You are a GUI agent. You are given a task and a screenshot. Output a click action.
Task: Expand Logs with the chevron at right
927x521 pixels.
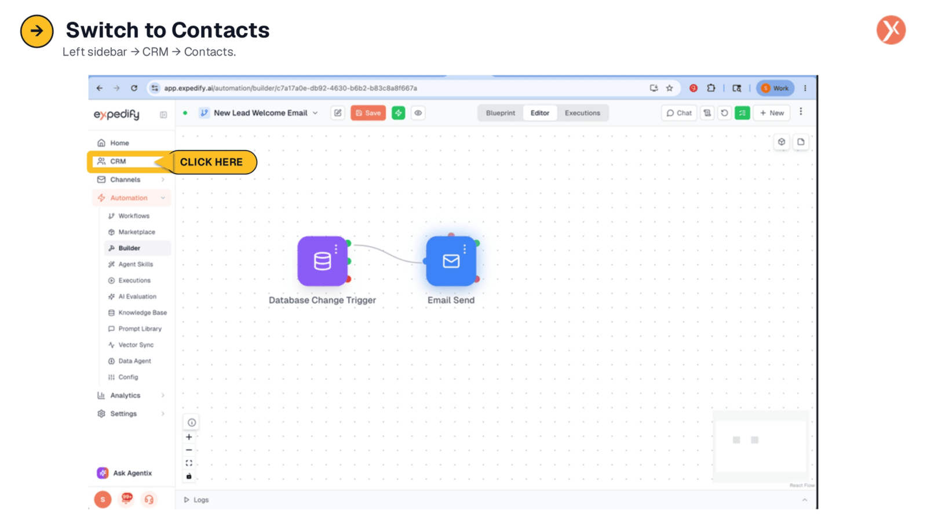pos(804,500)
